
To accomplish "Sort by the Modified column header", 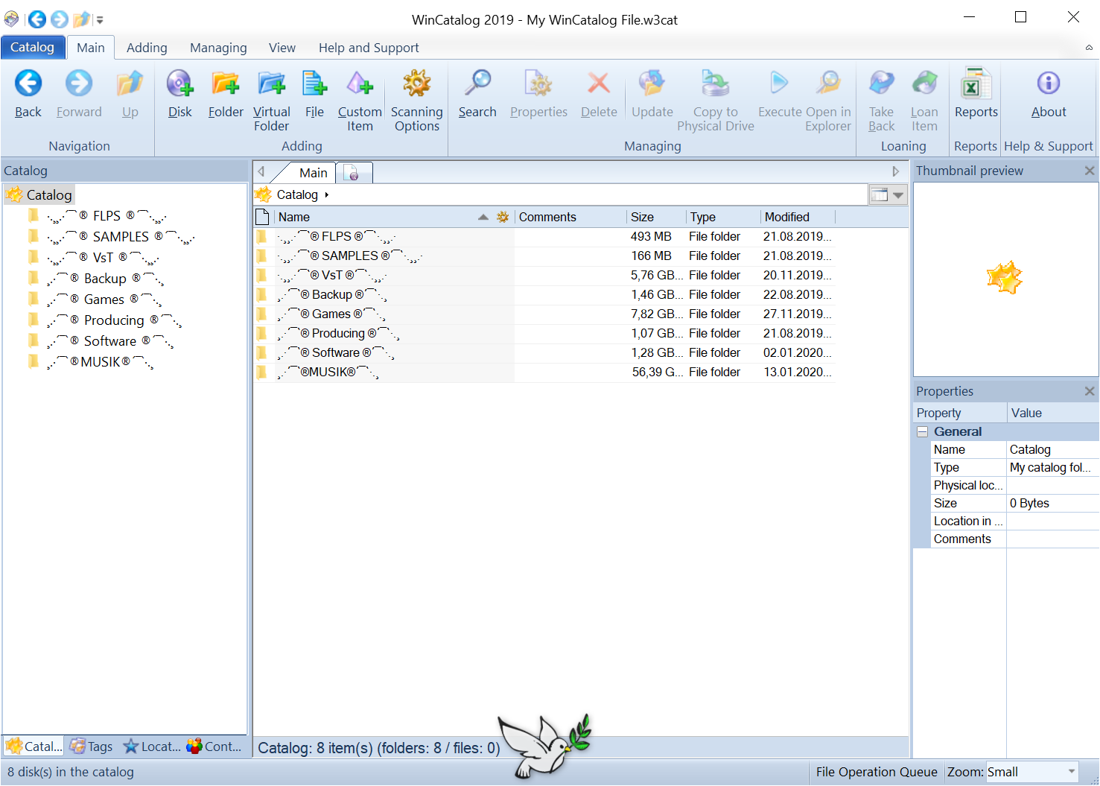I will [798, 217].
